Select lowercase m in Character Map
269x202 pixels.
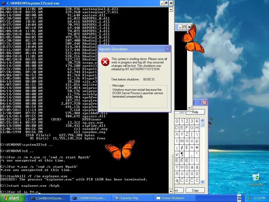[x=182, y=141]
